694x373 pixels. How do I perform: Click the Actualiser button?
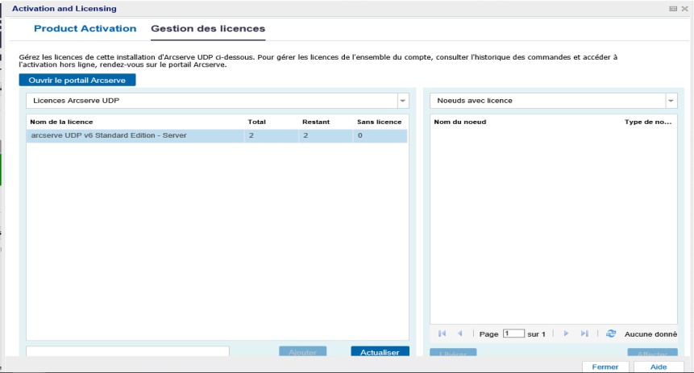(380, 352)
